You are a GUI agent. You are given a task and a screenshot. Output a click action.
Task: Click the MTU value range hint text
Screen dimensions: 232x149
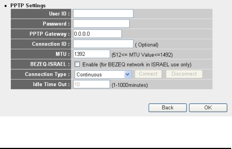click(142, 55)
